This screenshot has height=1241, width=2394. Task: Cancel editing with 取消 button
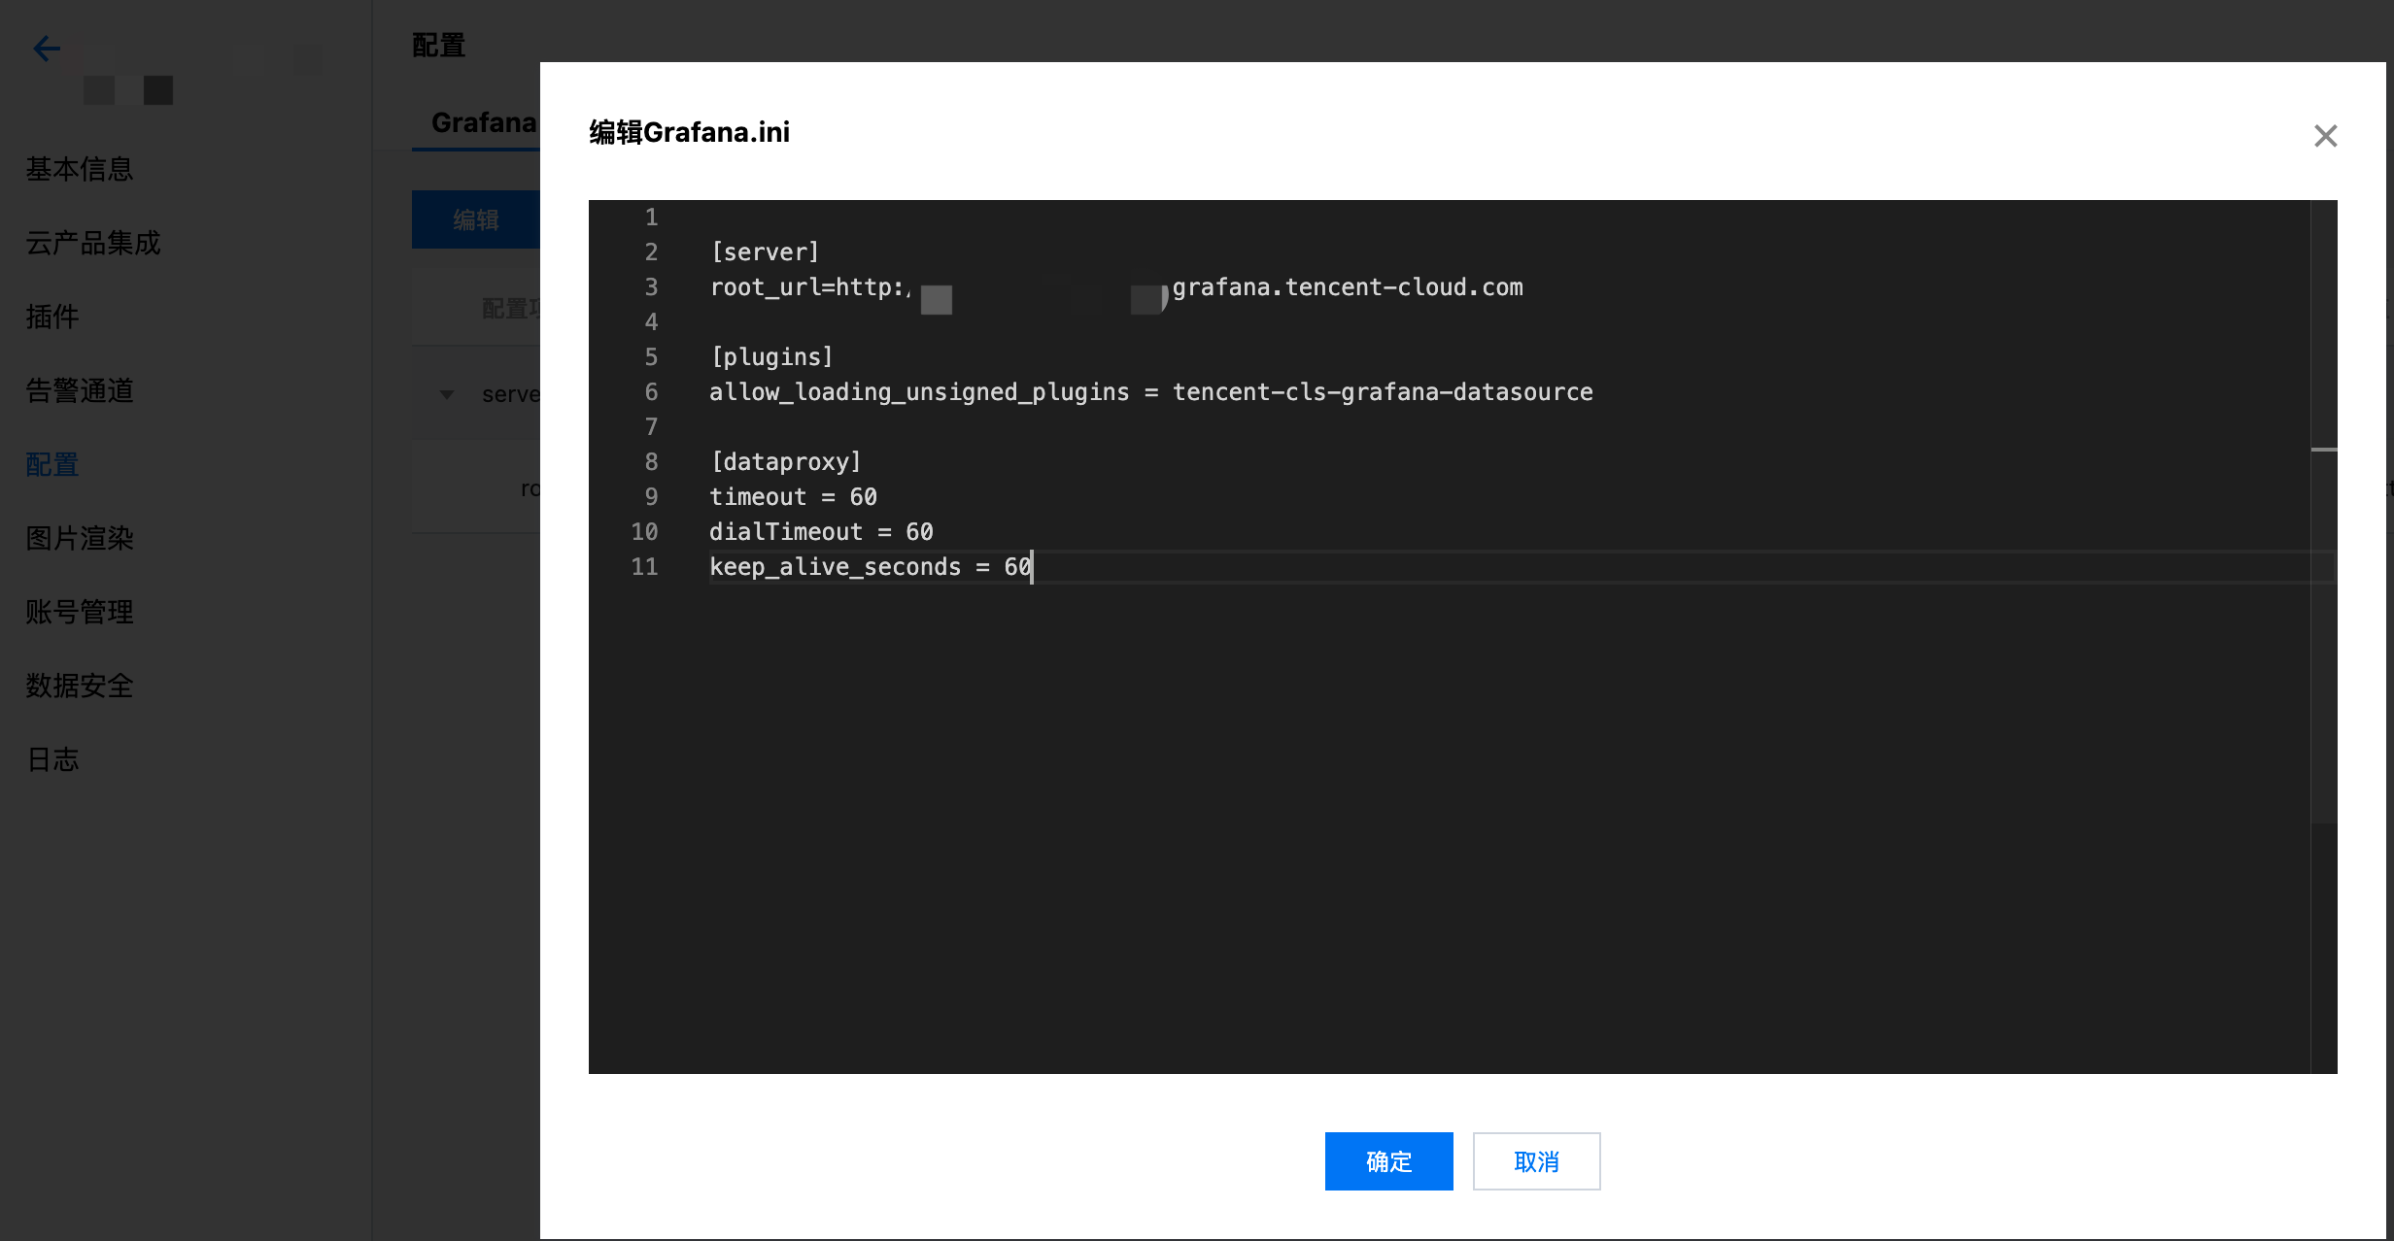coord(1536,1161)
